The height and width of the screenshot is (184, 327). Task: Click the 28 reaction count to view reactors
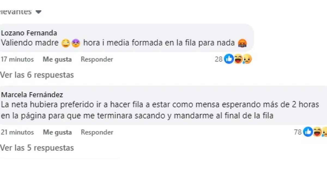click(219, 59)
